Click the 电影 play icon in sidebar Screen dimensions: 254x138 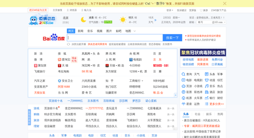coord(183,80)
